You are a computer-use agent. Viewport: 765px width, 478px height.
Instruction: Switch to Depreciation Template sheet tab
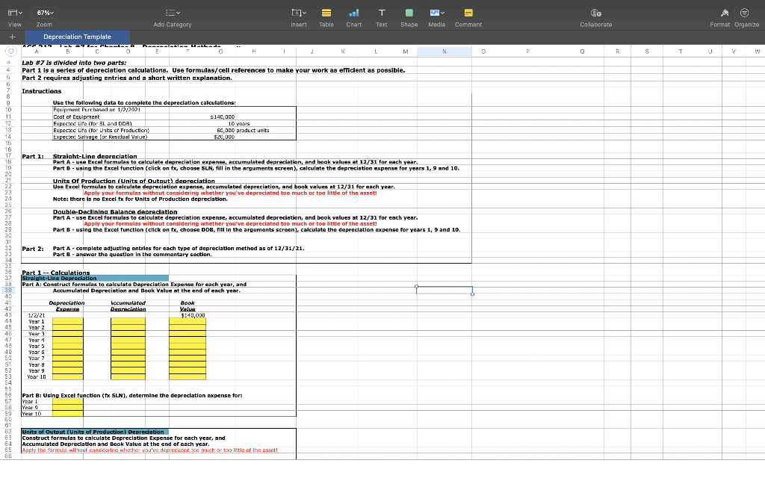point(77,37)
